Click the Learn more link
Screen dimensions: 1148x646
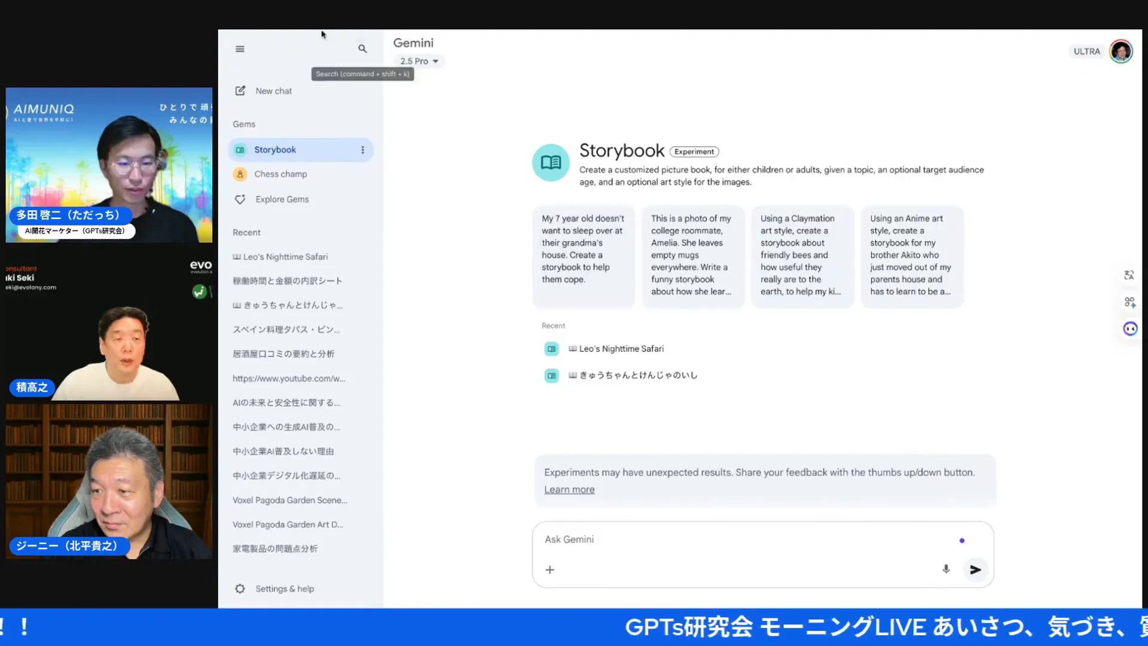point(569,490)
